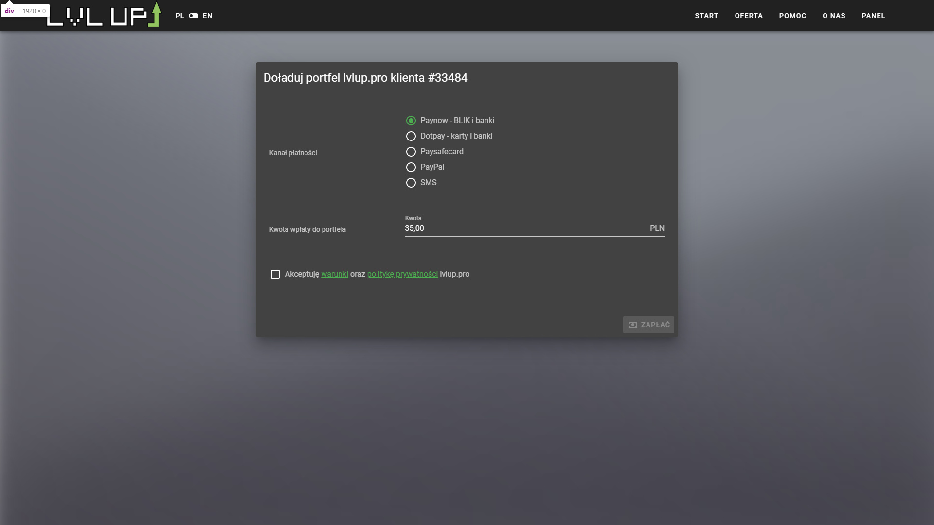Open the polityka prywatności link
Image resolution: width=934 pixels, height=525 pixels.
402,274
